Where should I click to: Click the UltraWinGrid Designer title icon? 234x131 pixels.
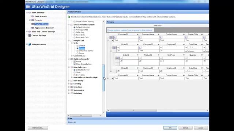click(x=28, y=7)
